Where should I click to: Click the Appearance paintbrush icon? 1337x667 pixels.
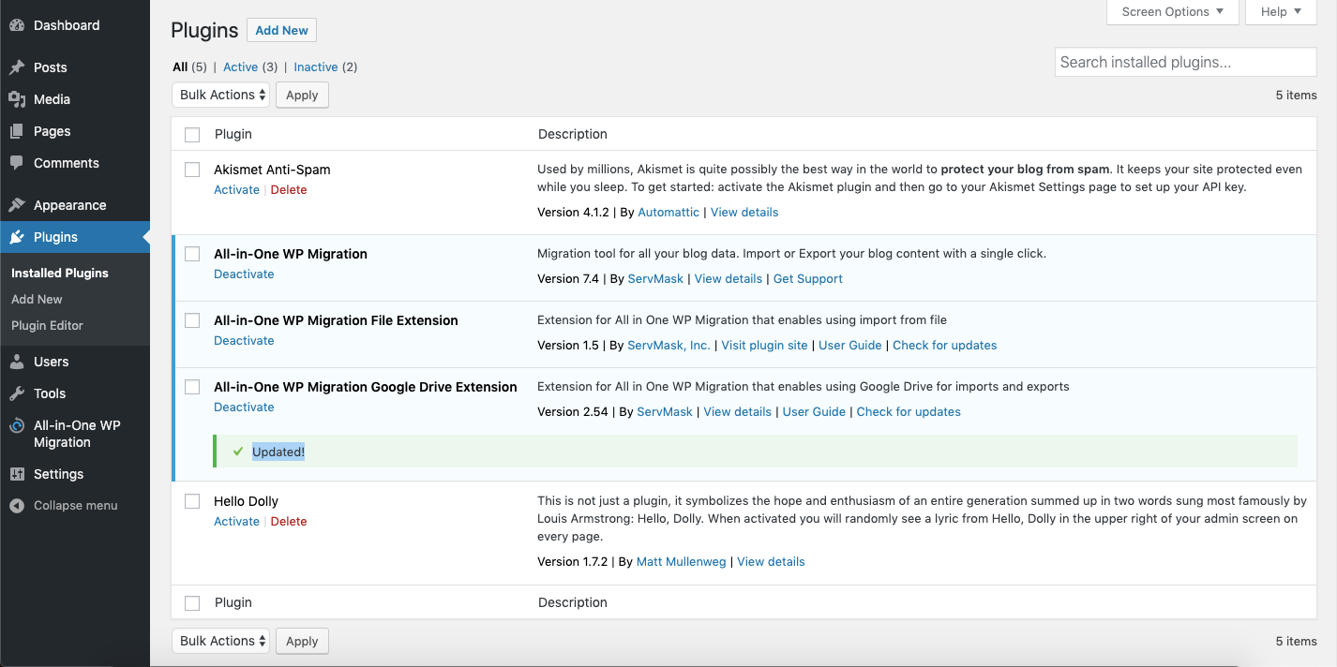click(x=17, y=205)
